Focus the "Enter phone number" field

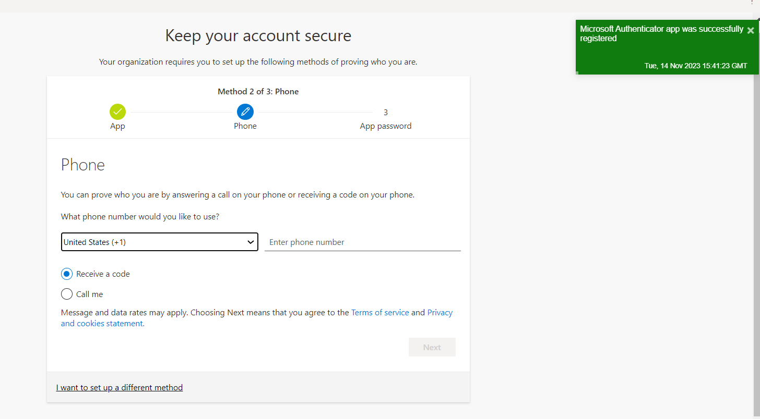[362, 242]
